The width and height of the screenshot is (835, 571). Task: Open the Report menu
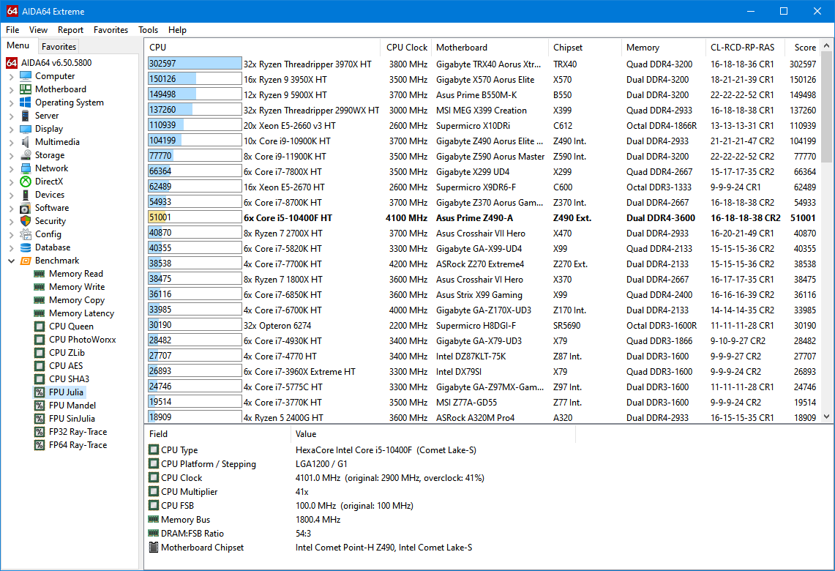(x=70, y=30)
